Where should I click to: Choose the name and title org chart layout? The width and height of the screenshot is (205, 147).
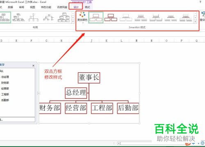[x=18, y=18]
